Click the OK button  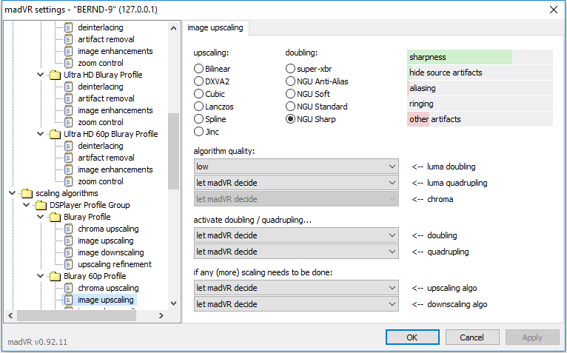coord(412,337)
